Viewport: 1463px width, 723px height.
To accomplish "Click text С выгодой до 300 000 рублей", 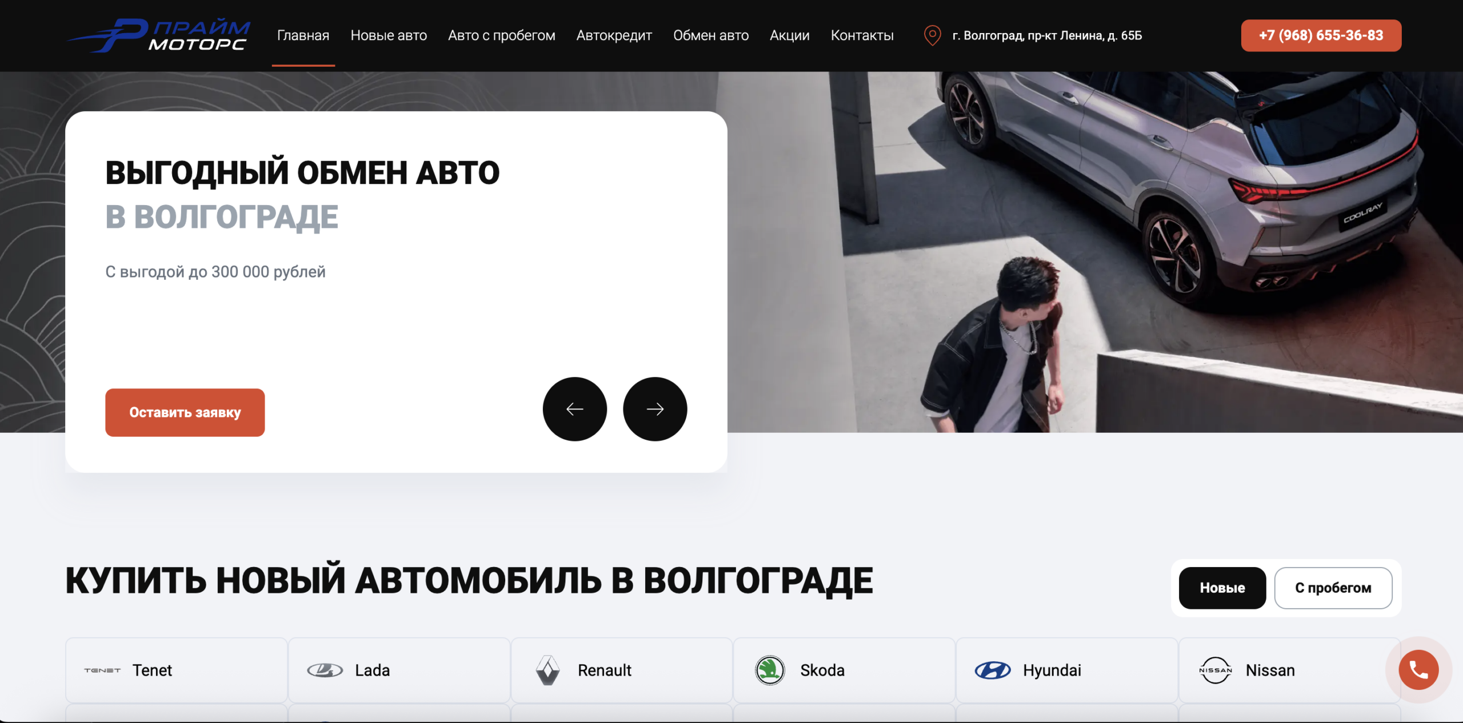I will pos(215,272).
